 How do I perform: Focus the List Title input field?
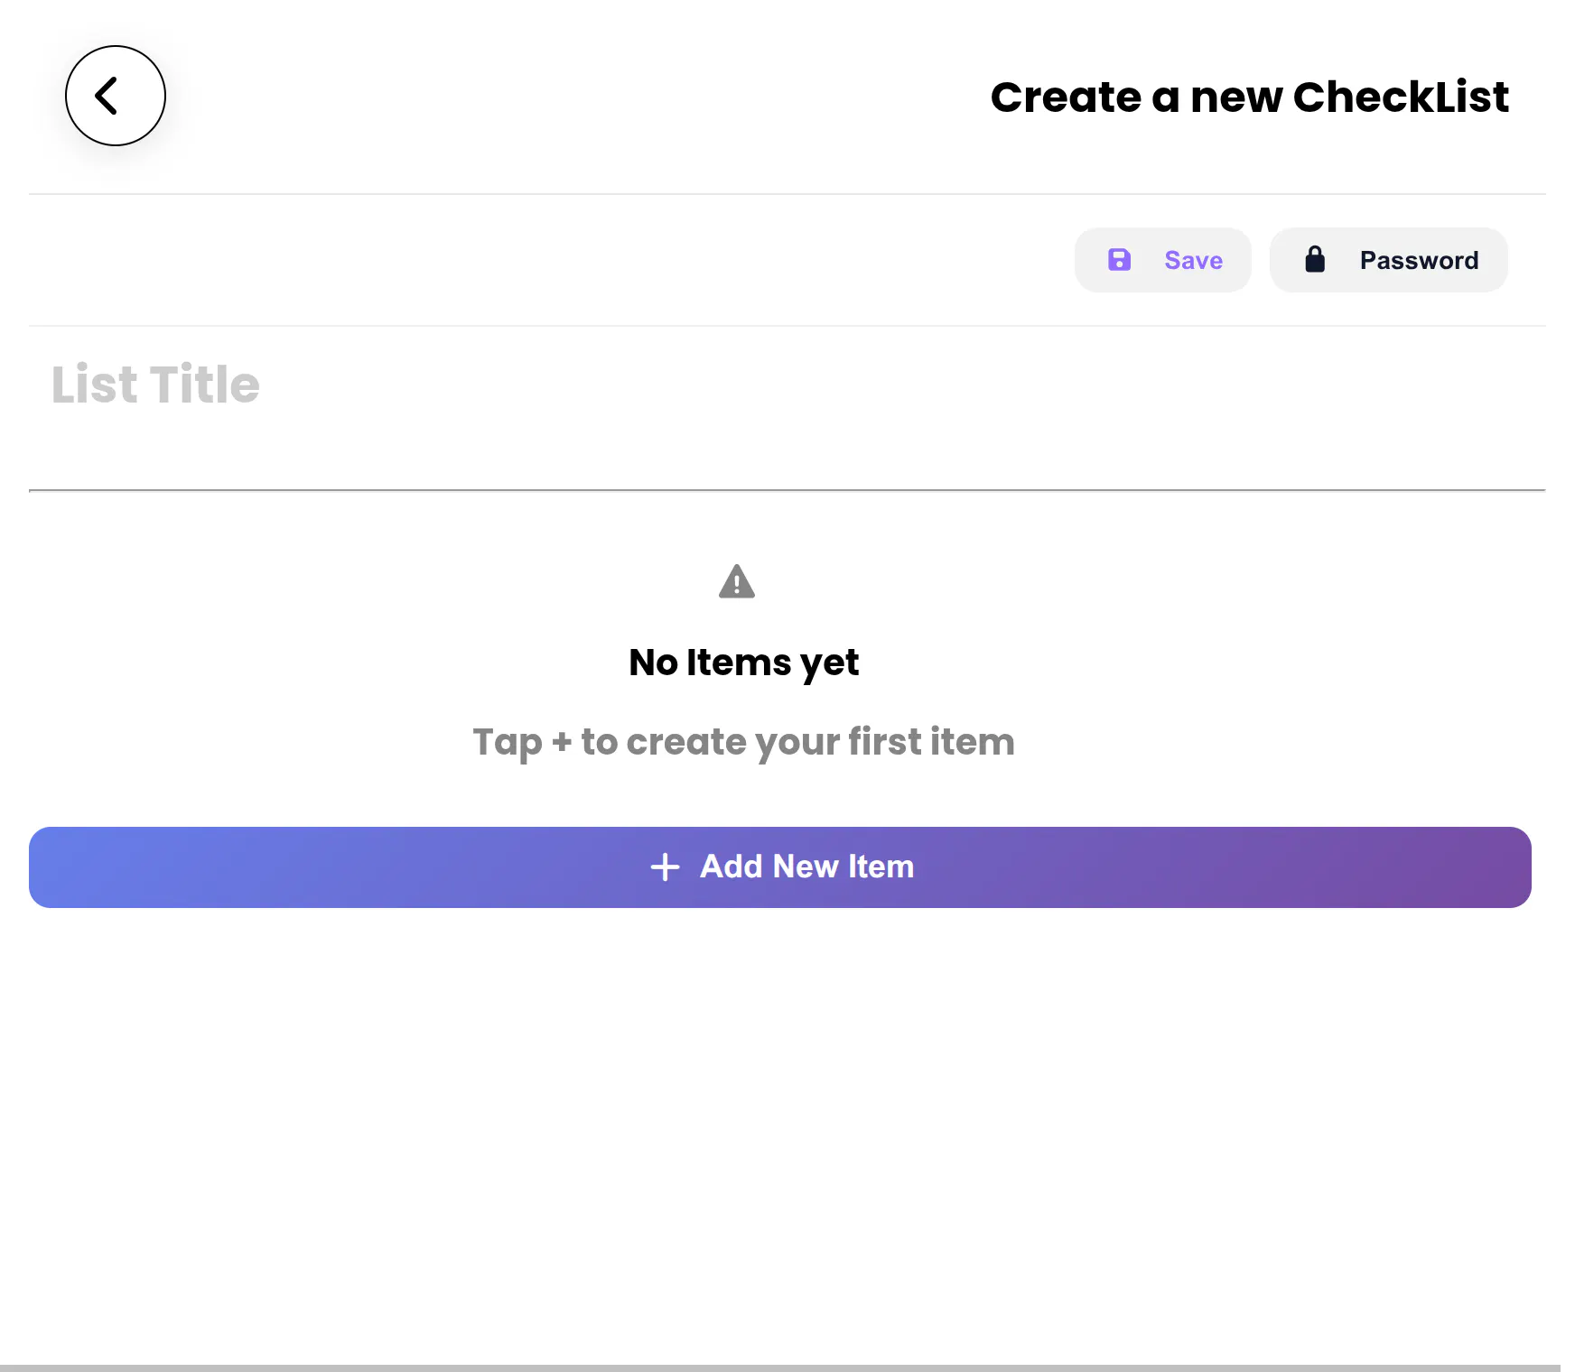pos(787,408)
